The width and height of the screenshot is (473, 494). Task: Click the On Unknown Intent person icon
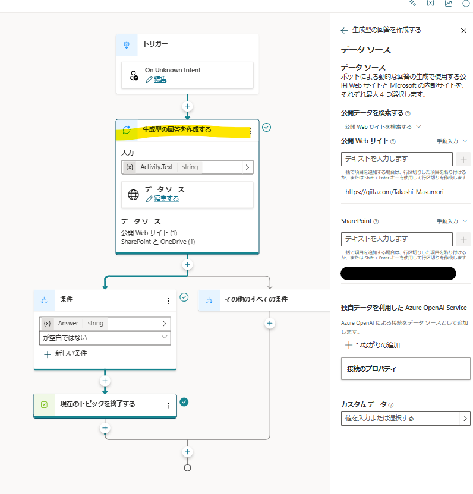(x=134, y=75)
